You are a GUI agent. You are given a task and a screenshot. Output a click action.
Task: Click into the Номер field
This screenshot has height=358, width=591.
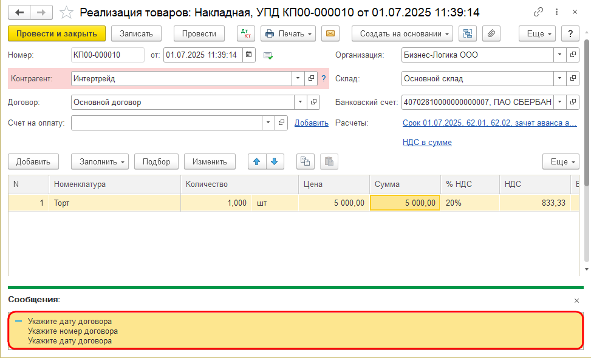coord(108,55)
